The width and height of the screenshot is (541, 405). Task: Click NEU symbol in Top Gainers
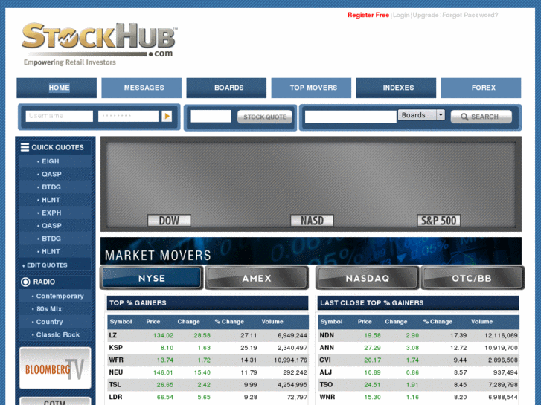[115, 372]
